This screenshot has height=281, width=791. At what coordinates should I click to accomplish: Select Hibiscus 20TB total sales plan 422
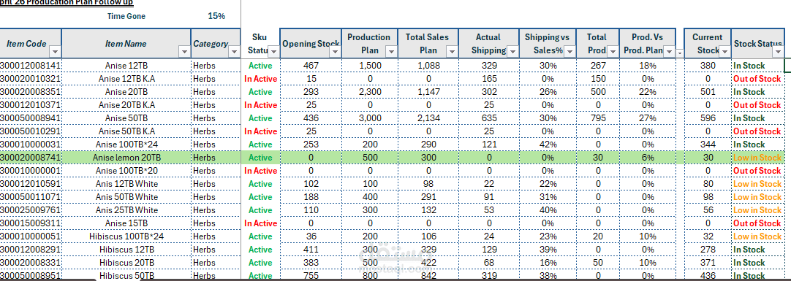[428, 262]
